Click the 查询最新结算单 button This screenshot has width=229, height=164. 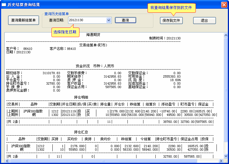click(23, 20)
